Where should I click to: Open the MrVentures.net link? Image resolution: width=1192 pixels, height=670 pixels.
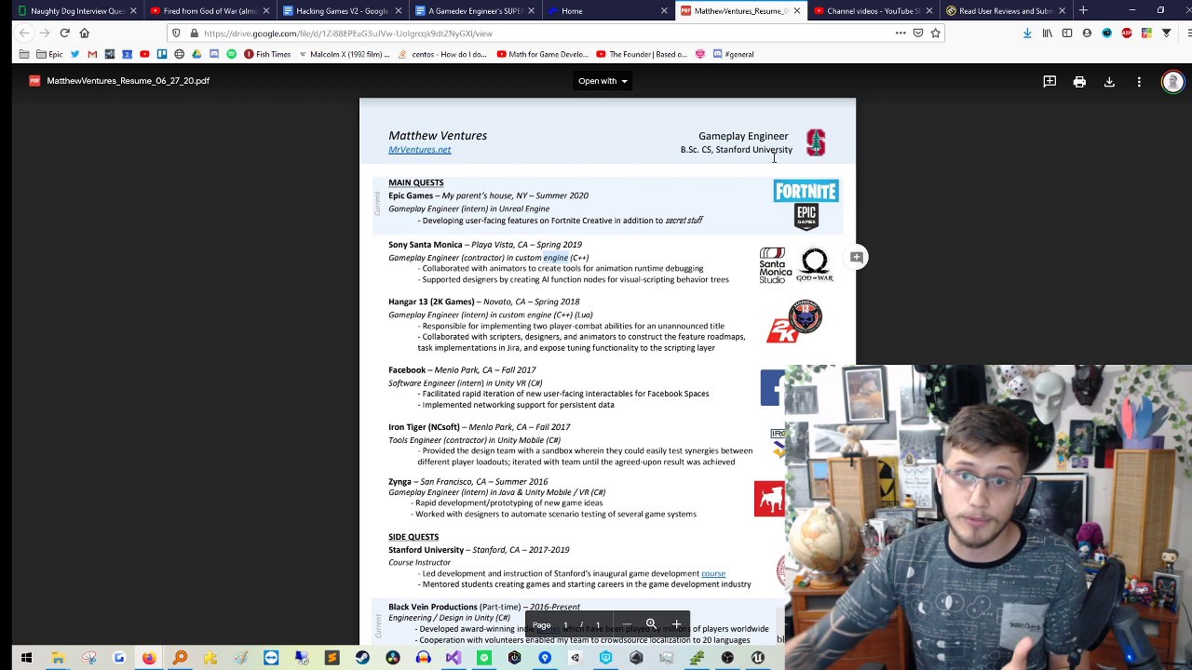420,150
